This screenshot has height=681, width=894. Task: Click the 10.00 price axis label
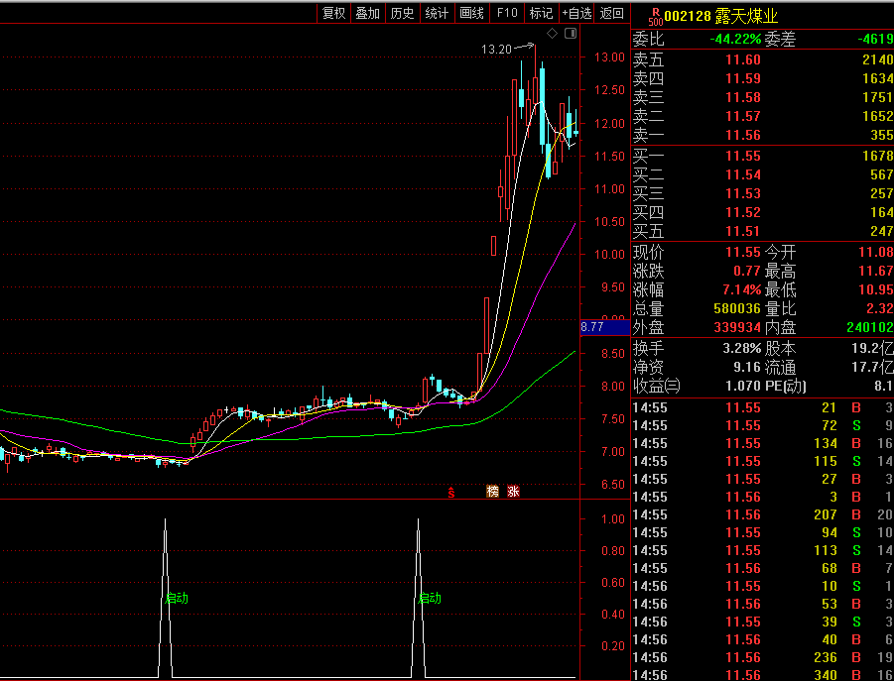pos(609,255)
